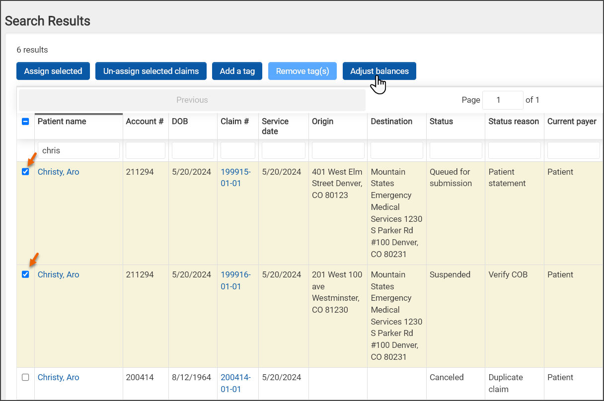Click origin 201 West 100 ave Westminster

[x=337, y=292]
